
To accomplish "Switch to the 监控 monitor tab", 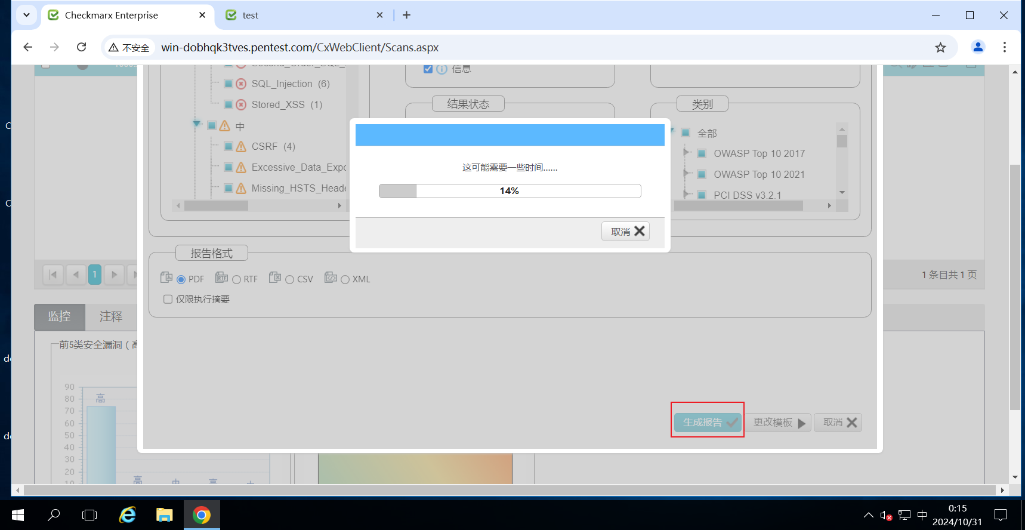I will coord(59,316).
